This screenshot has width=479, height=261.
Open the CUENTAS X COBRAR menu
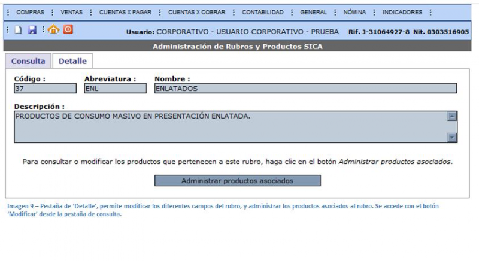pyautogui.click(x=197, y=12)
